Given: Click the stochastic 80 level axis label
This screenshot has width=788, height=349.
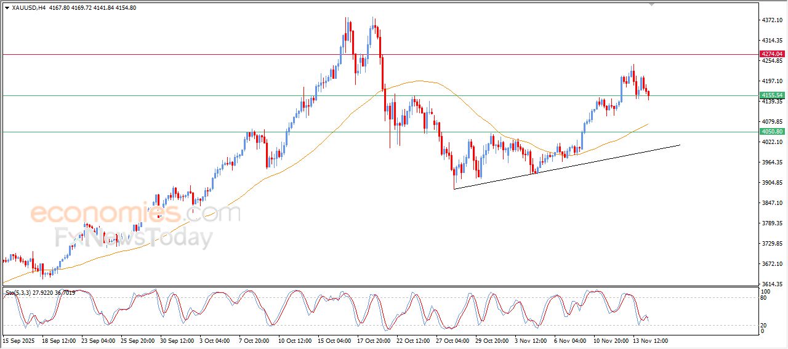Looking at the screenshot, I should (765, 298).
